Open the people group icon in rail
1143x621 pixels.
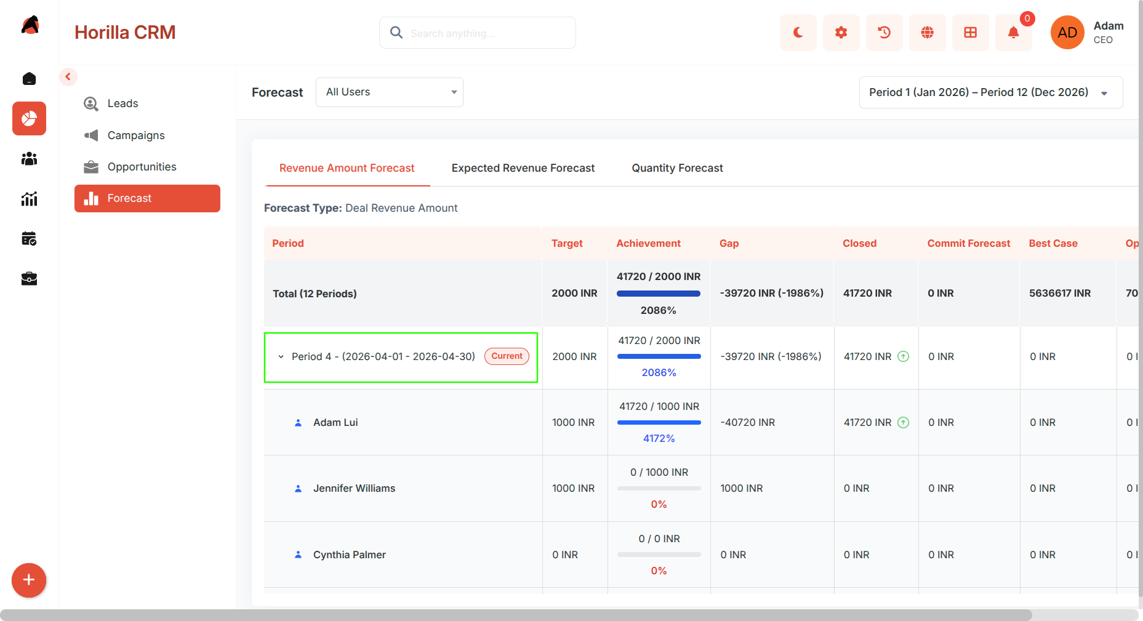click(29, 159)
